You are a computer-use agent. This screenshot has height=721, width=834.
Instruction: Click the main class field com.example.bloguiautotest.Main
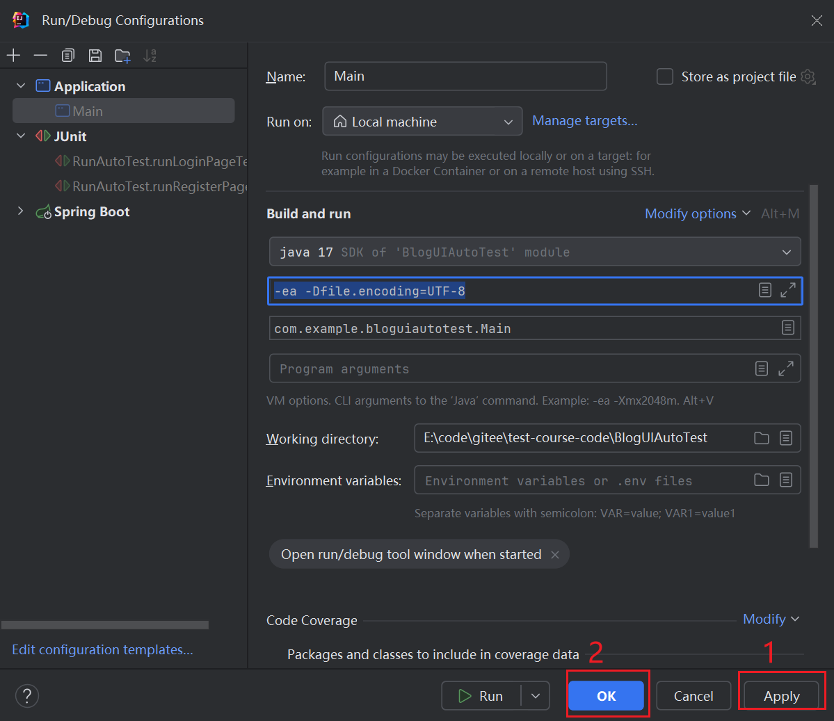535,328
